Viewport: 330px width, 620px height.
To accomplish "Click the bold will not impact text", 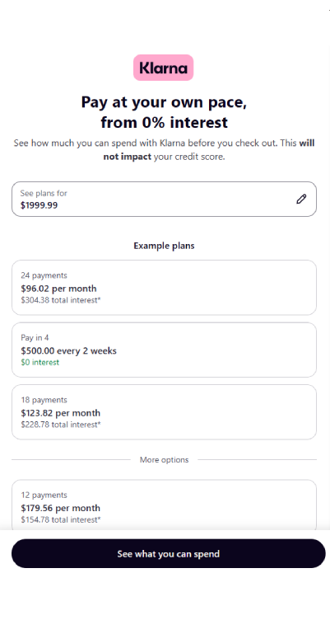I will coord(209,150).
